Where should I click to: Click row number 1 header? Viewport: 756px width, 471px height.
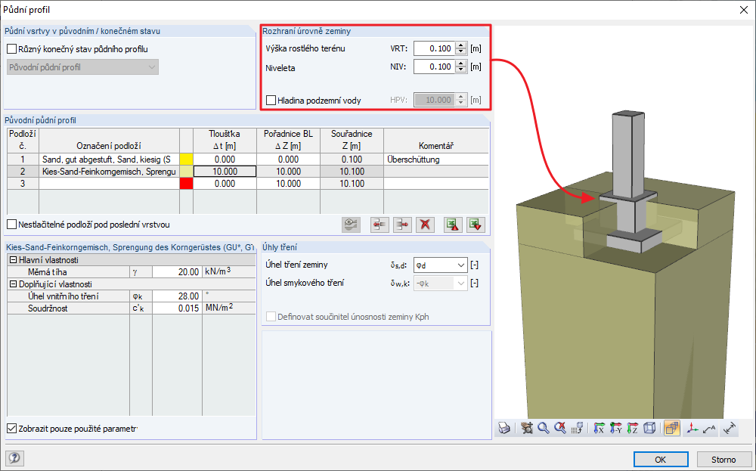23,160
